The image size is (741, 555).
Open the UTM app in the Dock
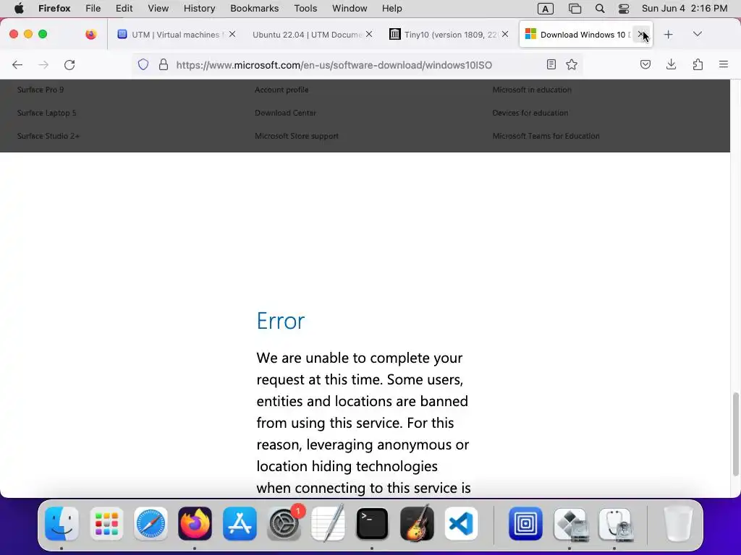525,524
